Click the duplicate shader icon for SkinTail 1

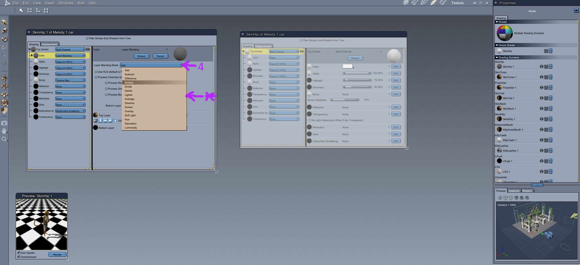(x=546, y=98)
